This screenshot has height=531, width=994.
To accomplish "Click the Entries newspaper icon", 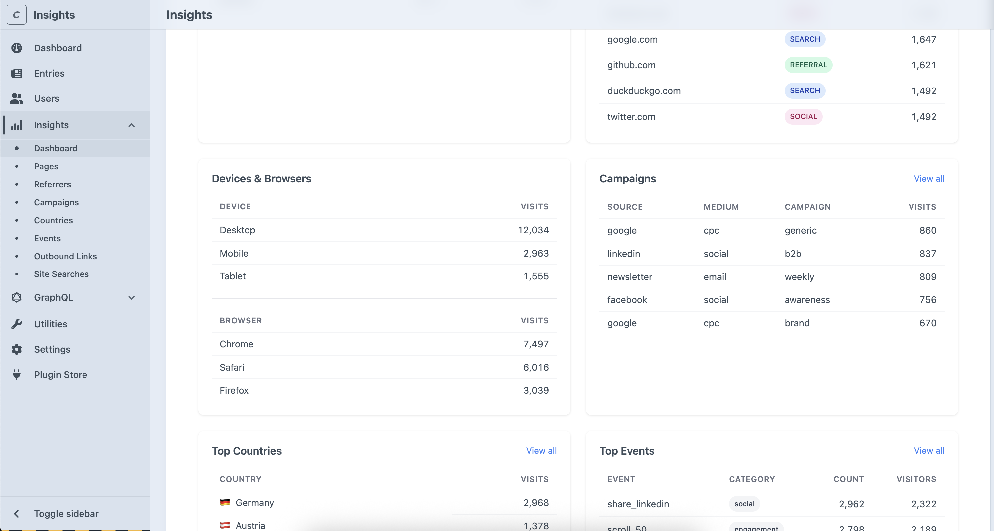I will click(x=17, y=73).
